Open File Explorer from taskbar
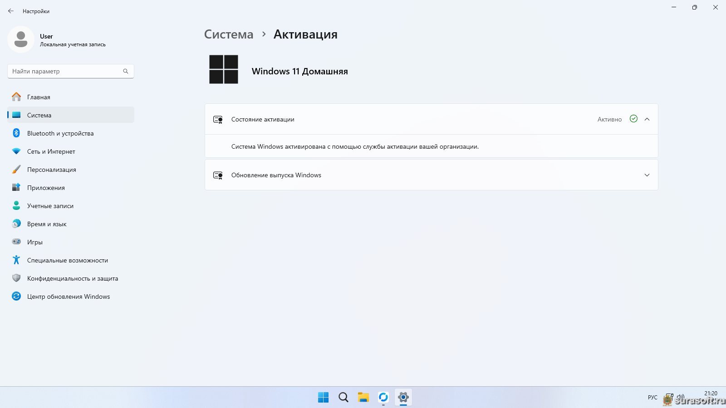 [363, 398]
